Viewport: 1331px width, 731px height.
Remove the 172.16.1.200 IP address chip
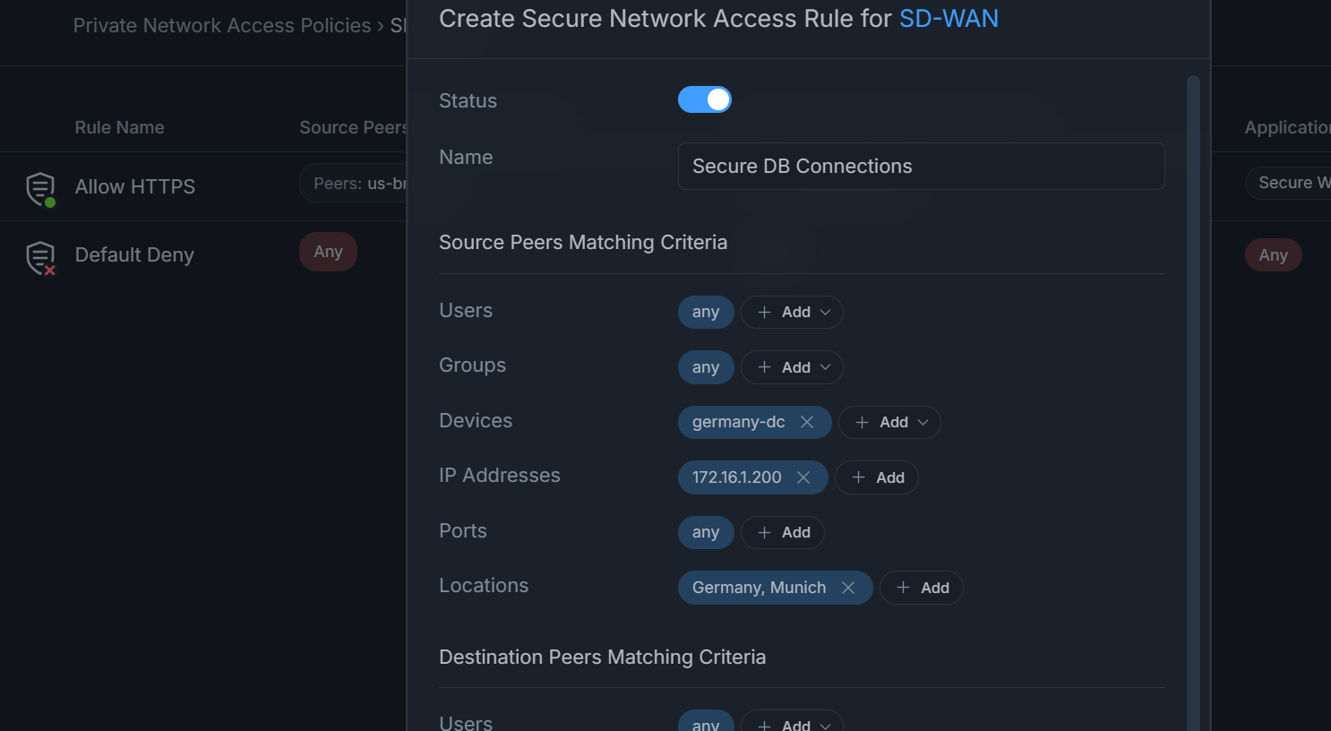pos(803,477)
